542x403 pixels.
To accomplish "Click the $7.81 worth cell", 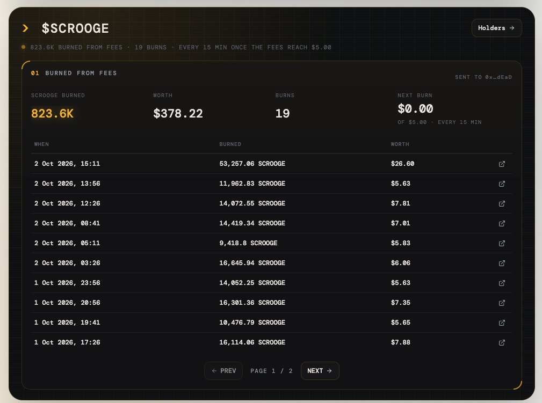I will click(400, 203).
